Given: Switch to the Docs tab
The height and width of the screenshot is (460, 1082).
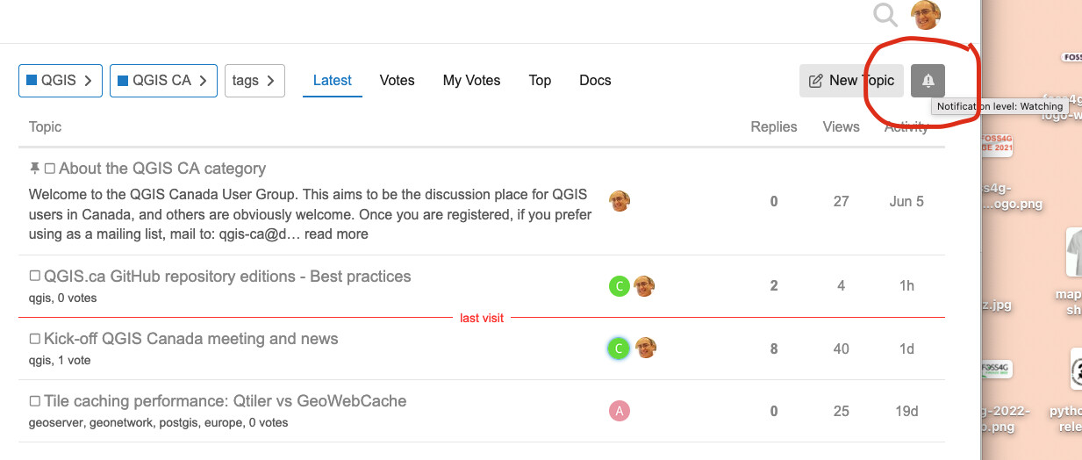Looking at the screenshot, I should tap(595, 80).
